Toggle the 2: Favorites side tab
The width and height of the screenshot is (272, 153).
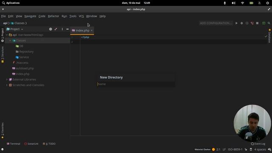[3, 130]
